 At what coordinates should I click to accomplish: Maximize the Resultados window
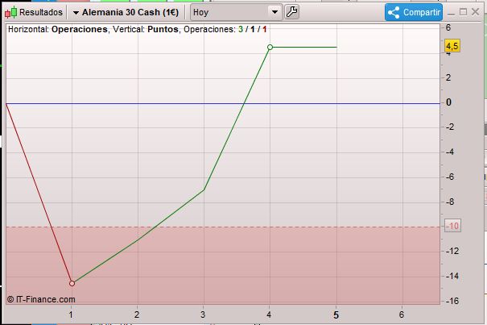click(463, 12)
